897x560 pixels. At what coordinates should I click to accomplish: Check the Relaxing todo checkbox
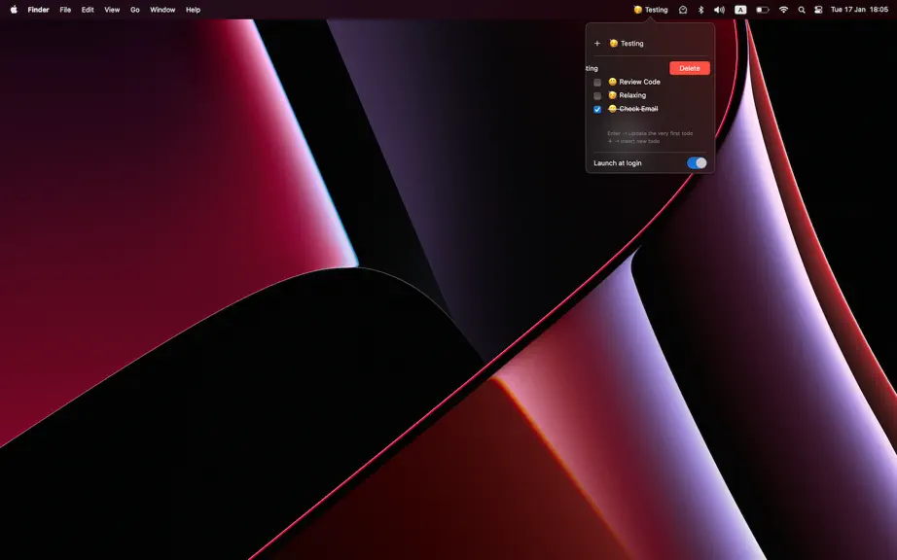(x=597, y=96)
